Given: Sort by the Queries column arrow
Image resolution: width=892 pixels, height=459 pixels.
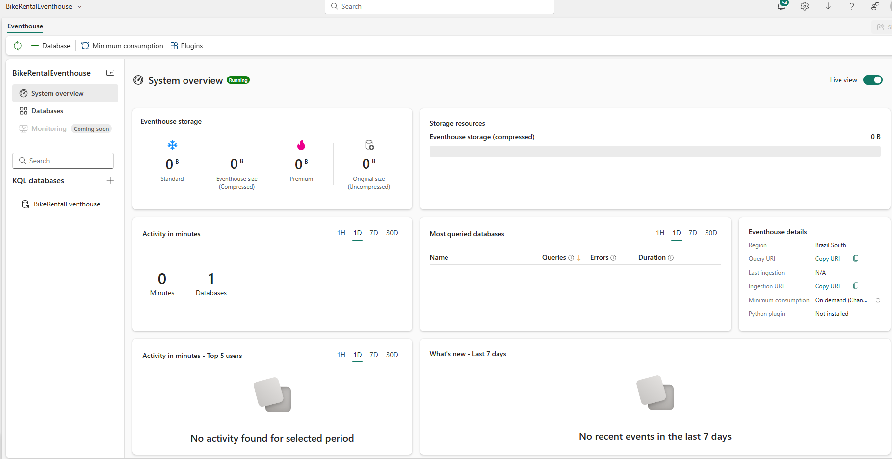Looking at the screenshot, I should (x=579, y=258).
